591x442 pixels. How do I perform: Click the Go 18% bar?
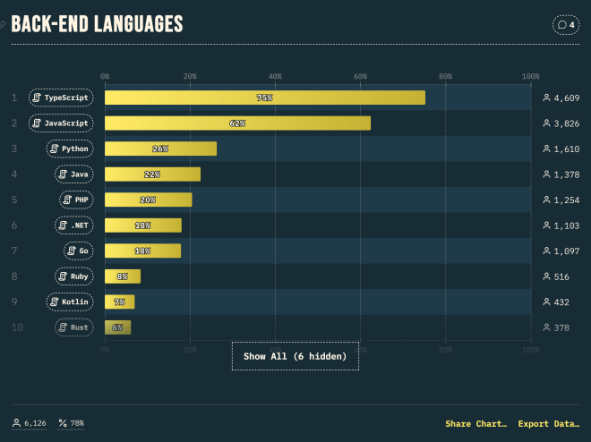coord(143,251)
